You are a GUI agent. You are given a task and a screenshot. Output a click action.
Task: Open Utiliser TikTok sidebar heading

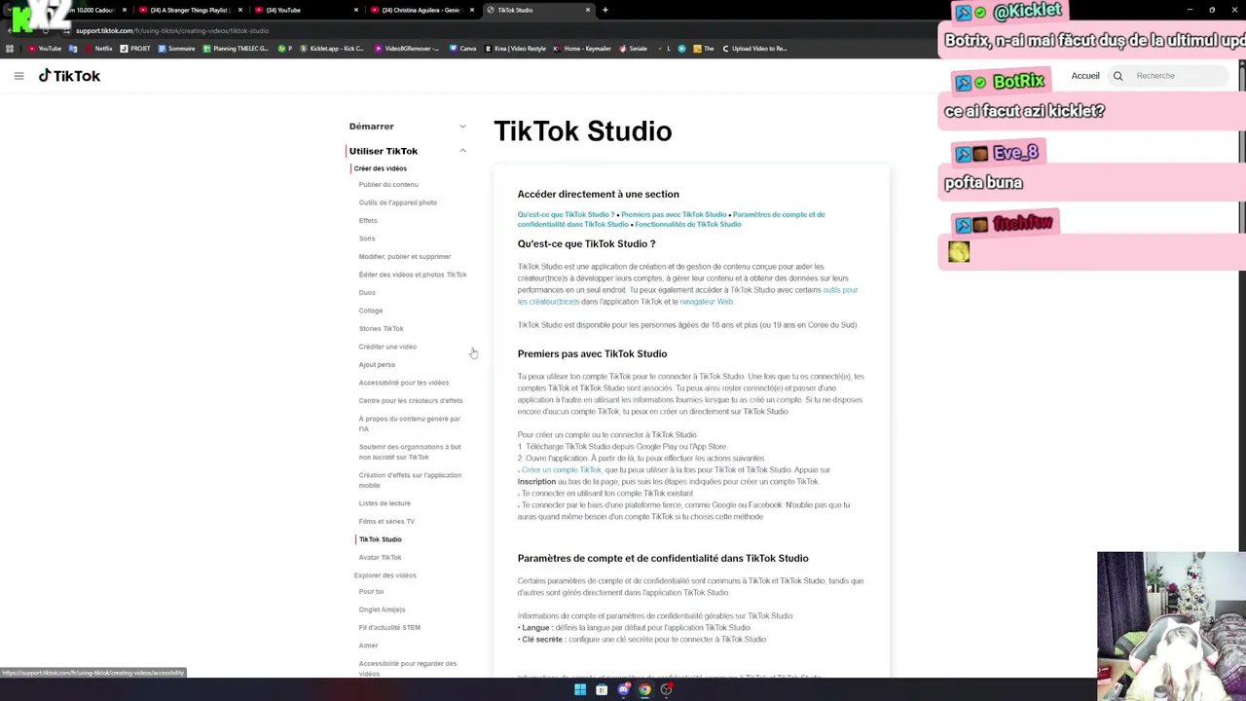click(x=384, y=151)
